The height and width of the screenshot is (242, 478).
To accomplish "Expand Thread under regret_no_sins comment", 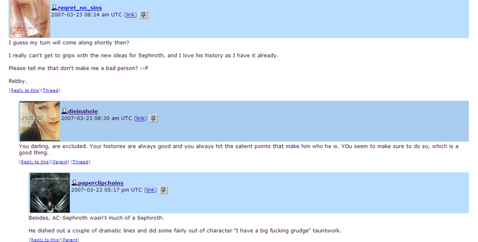I will click(50, 90).
